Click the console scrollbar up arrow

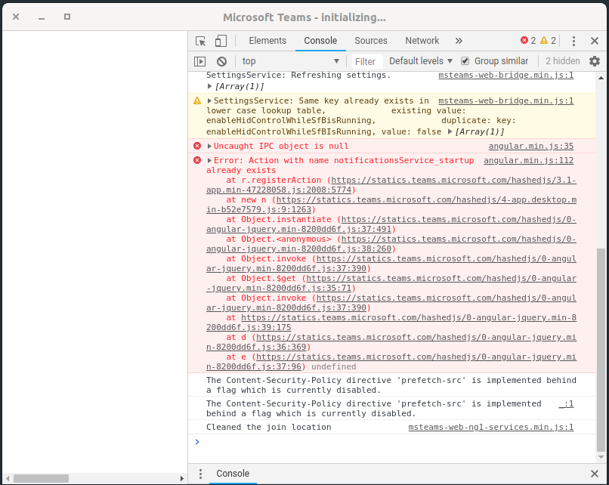601,78
